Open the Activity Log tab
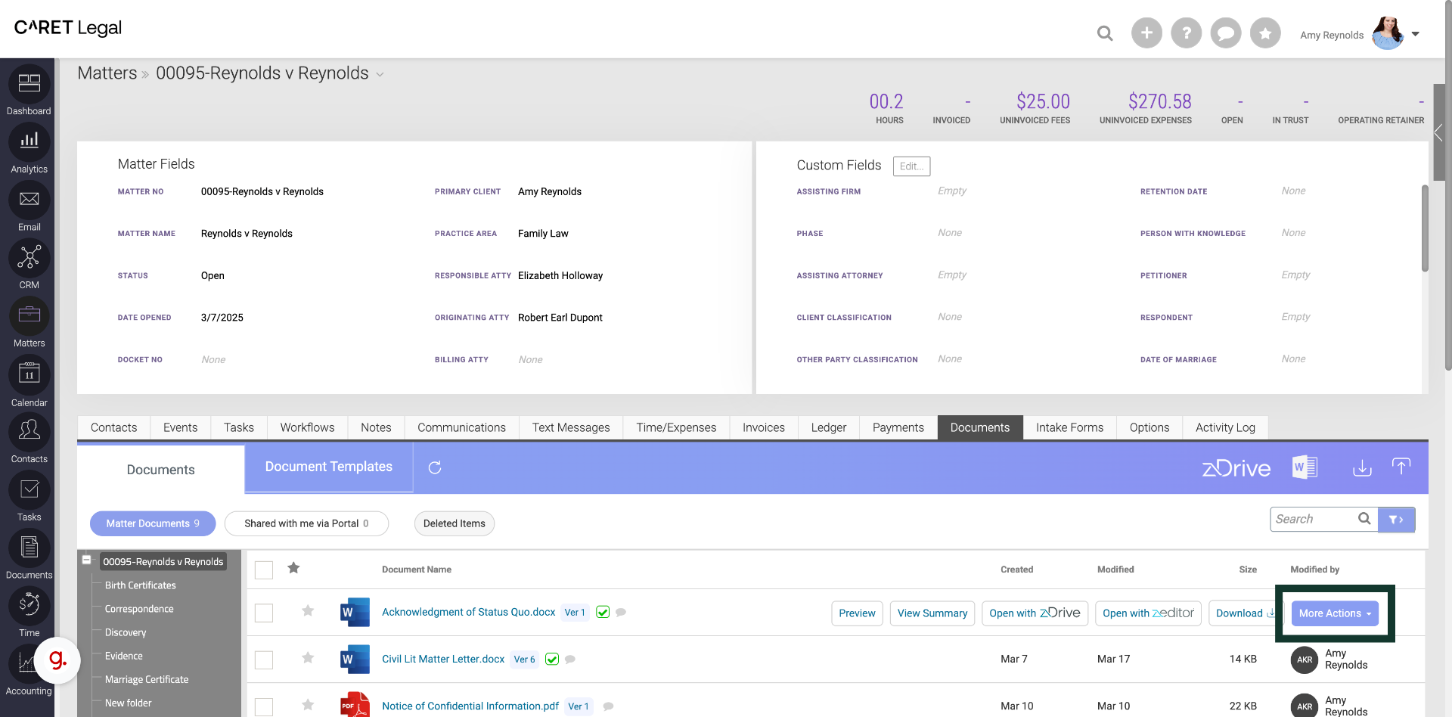This screenshot has height=717, width=1452. click(x=1225, y=427)
